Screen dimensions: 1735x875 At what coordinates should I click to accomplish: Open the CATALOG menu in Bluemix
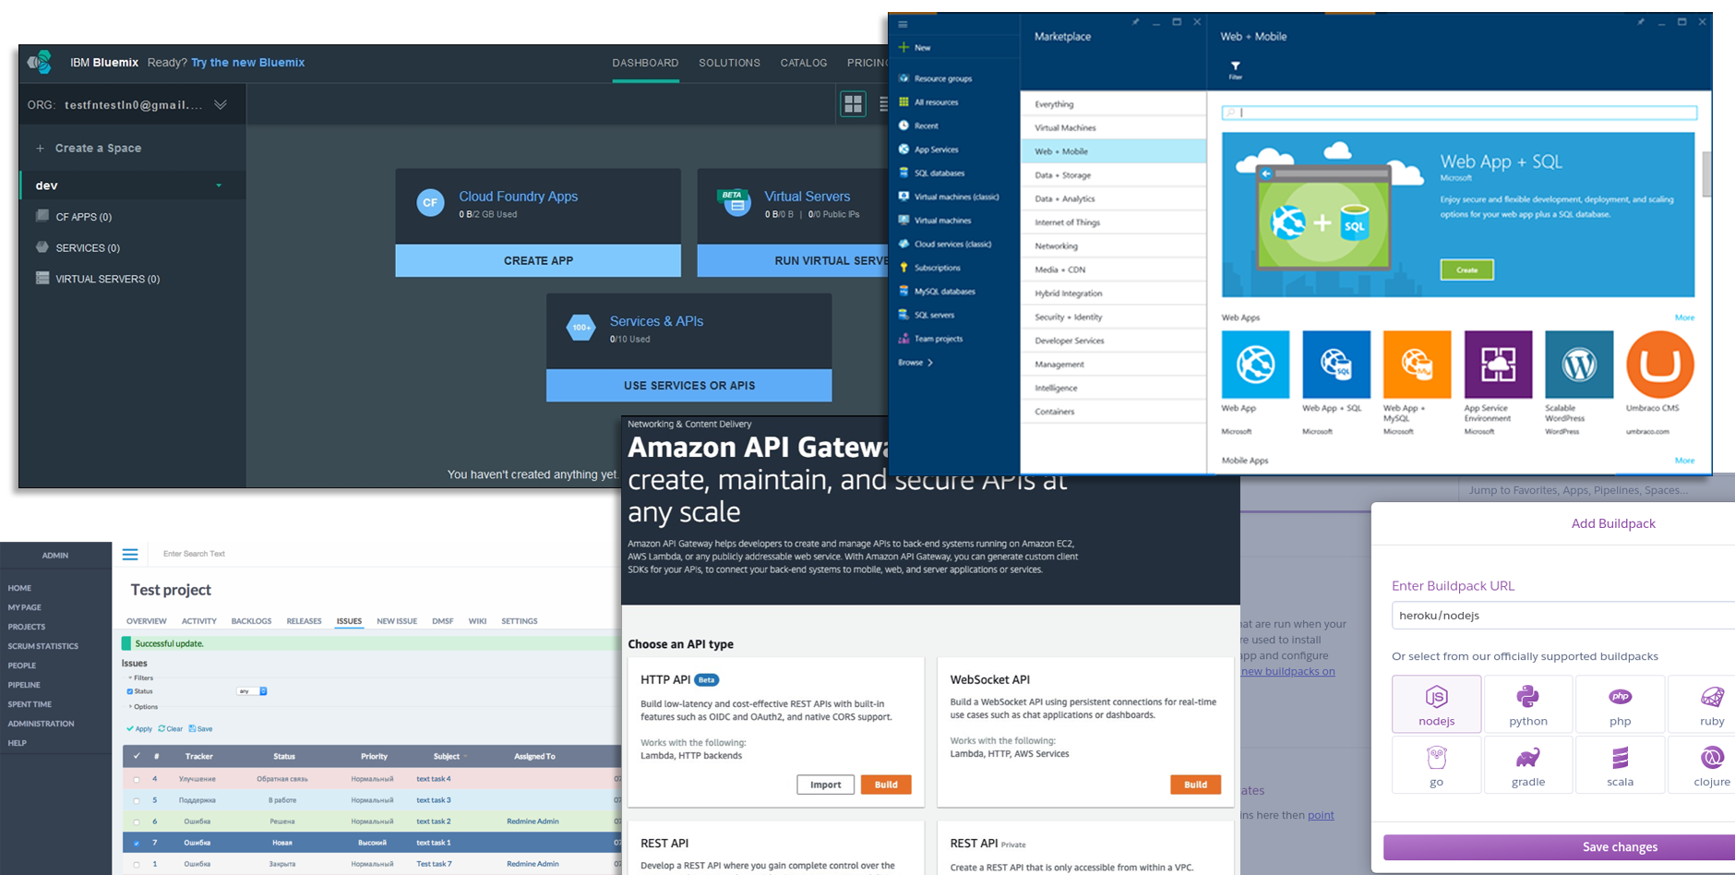pos(803,63)
